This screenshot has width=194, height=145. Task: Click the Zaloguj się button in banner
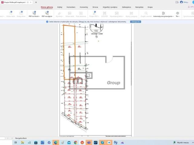(x=135, y=22)
